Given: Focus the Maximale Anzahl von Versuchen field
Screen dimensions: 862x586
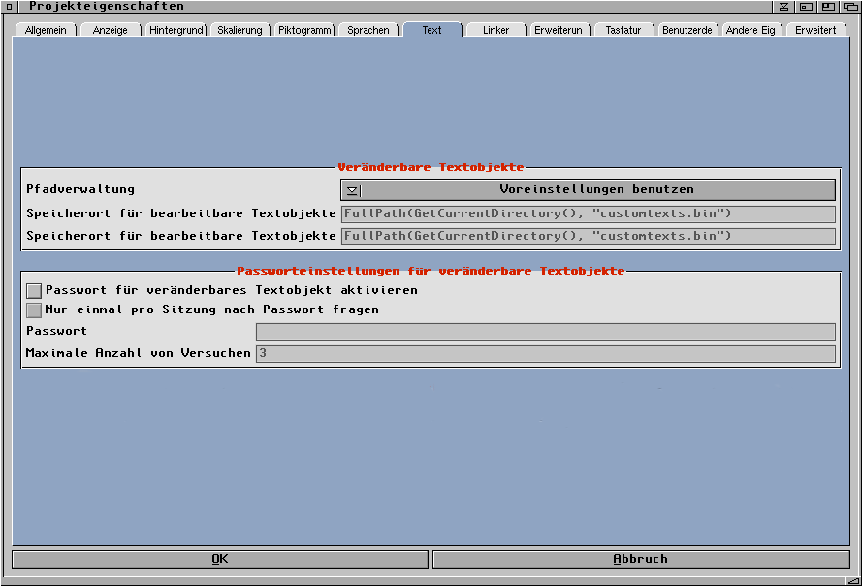Looking at the screenshot, I should [545, 353].
